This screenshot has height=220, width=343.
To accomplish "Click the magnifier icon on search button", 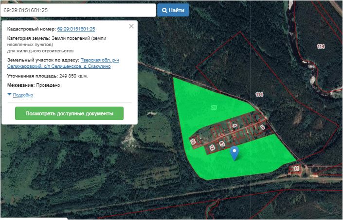I will tap(164, 10).
